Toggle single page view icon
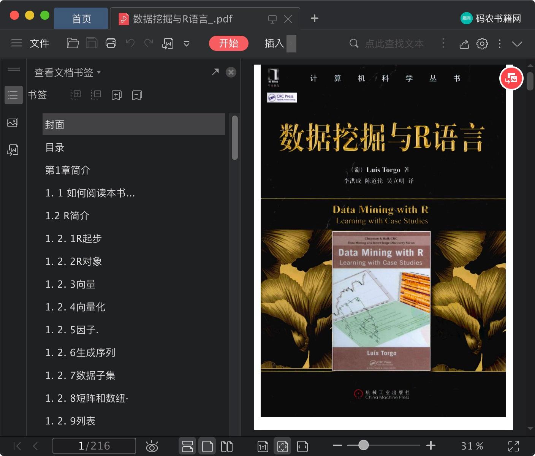This screenshot has width=535, height=456. (x=207, y=446)
